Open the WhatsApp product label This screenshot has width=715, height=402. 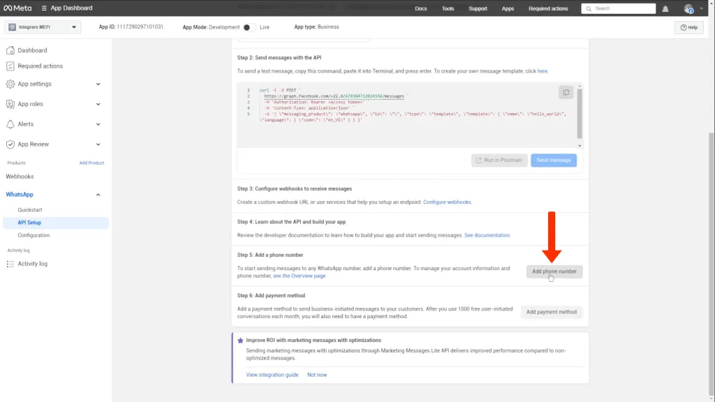click(20, 195)
